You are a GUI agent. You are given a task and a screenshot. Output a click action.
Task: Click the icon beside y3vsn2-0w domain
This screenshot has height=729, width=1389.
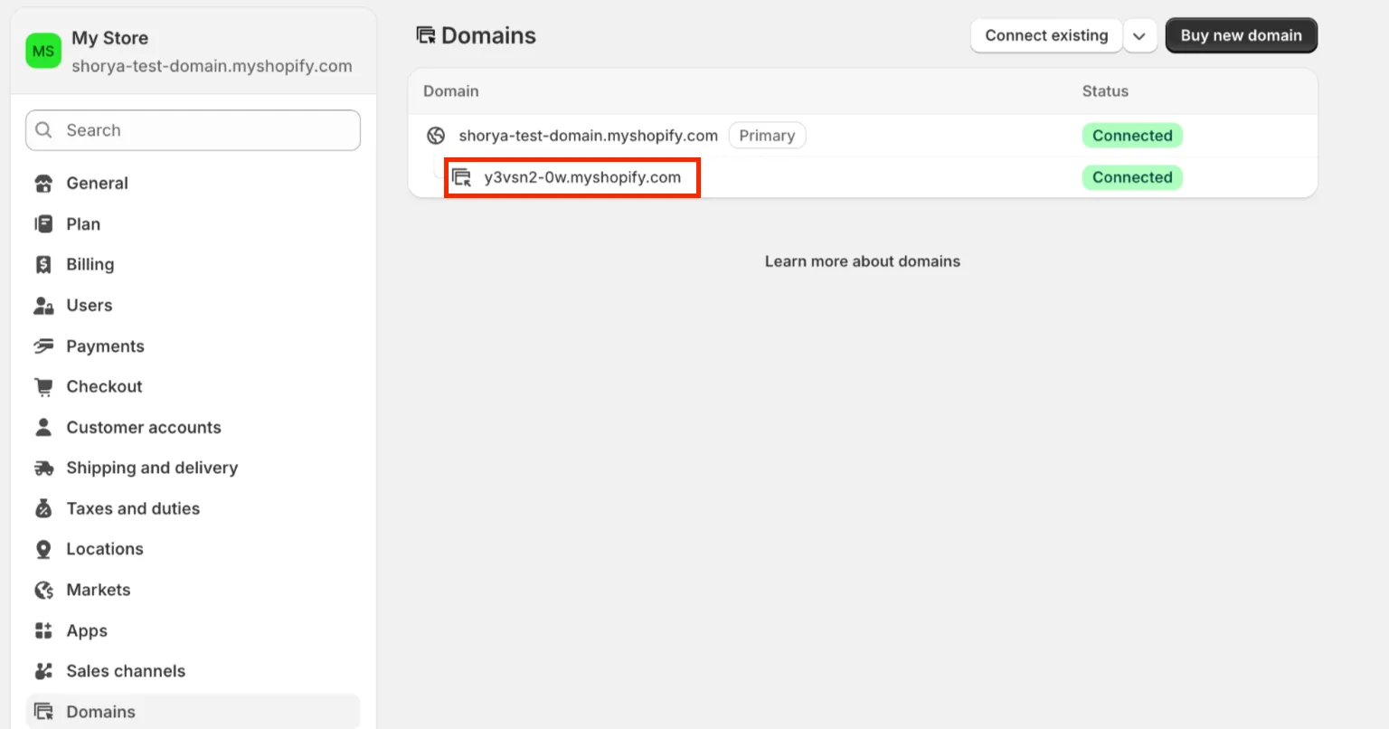[x=462, y=177]
